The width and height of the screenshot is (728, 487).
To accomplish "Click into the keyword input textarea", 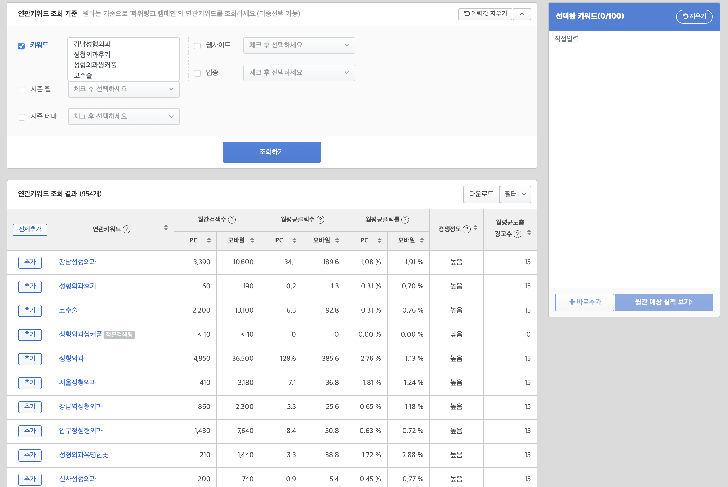I will (x=123, y=59).
